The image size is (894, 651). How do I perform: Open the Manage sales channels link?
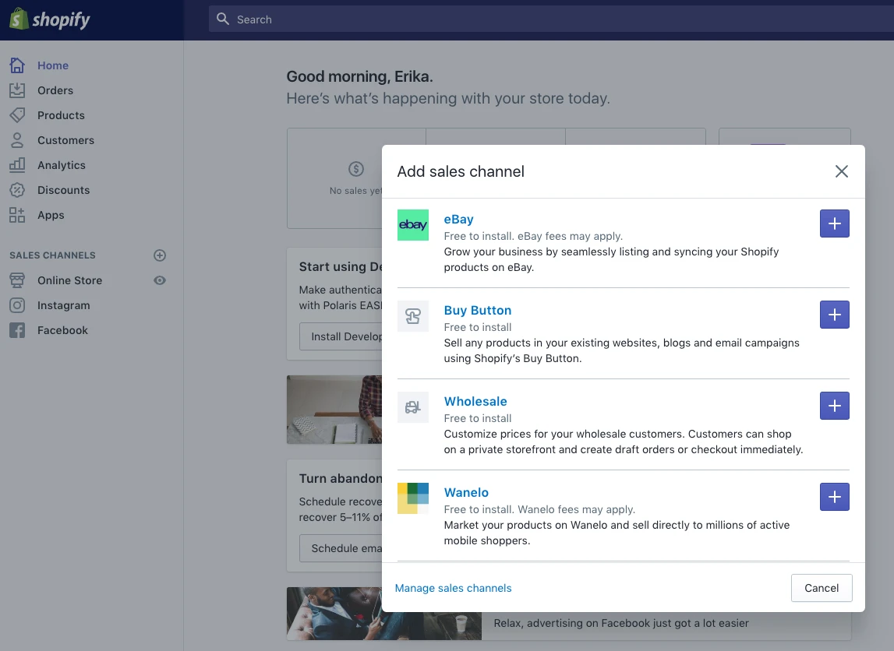tap(454, 588)
